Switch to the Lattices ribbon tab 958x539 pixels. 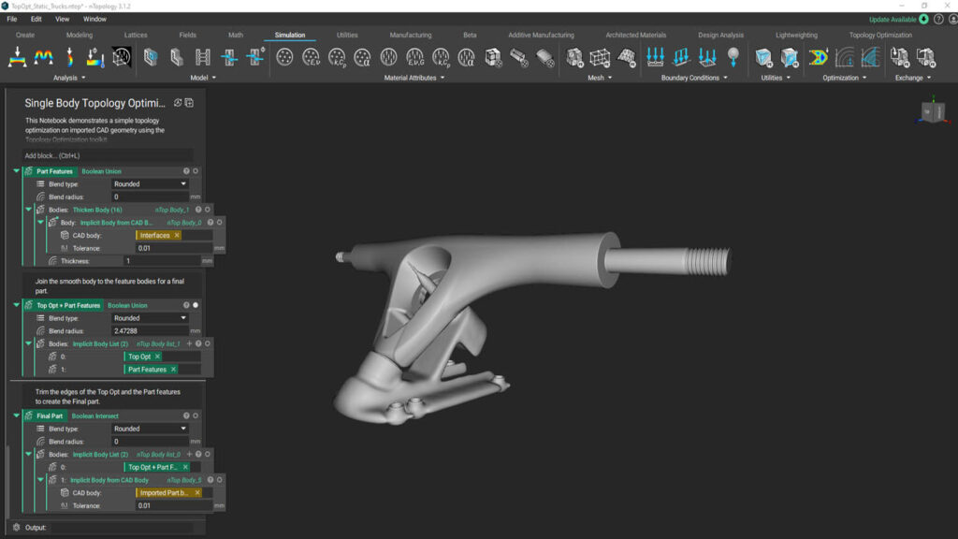tap(137, 35)
